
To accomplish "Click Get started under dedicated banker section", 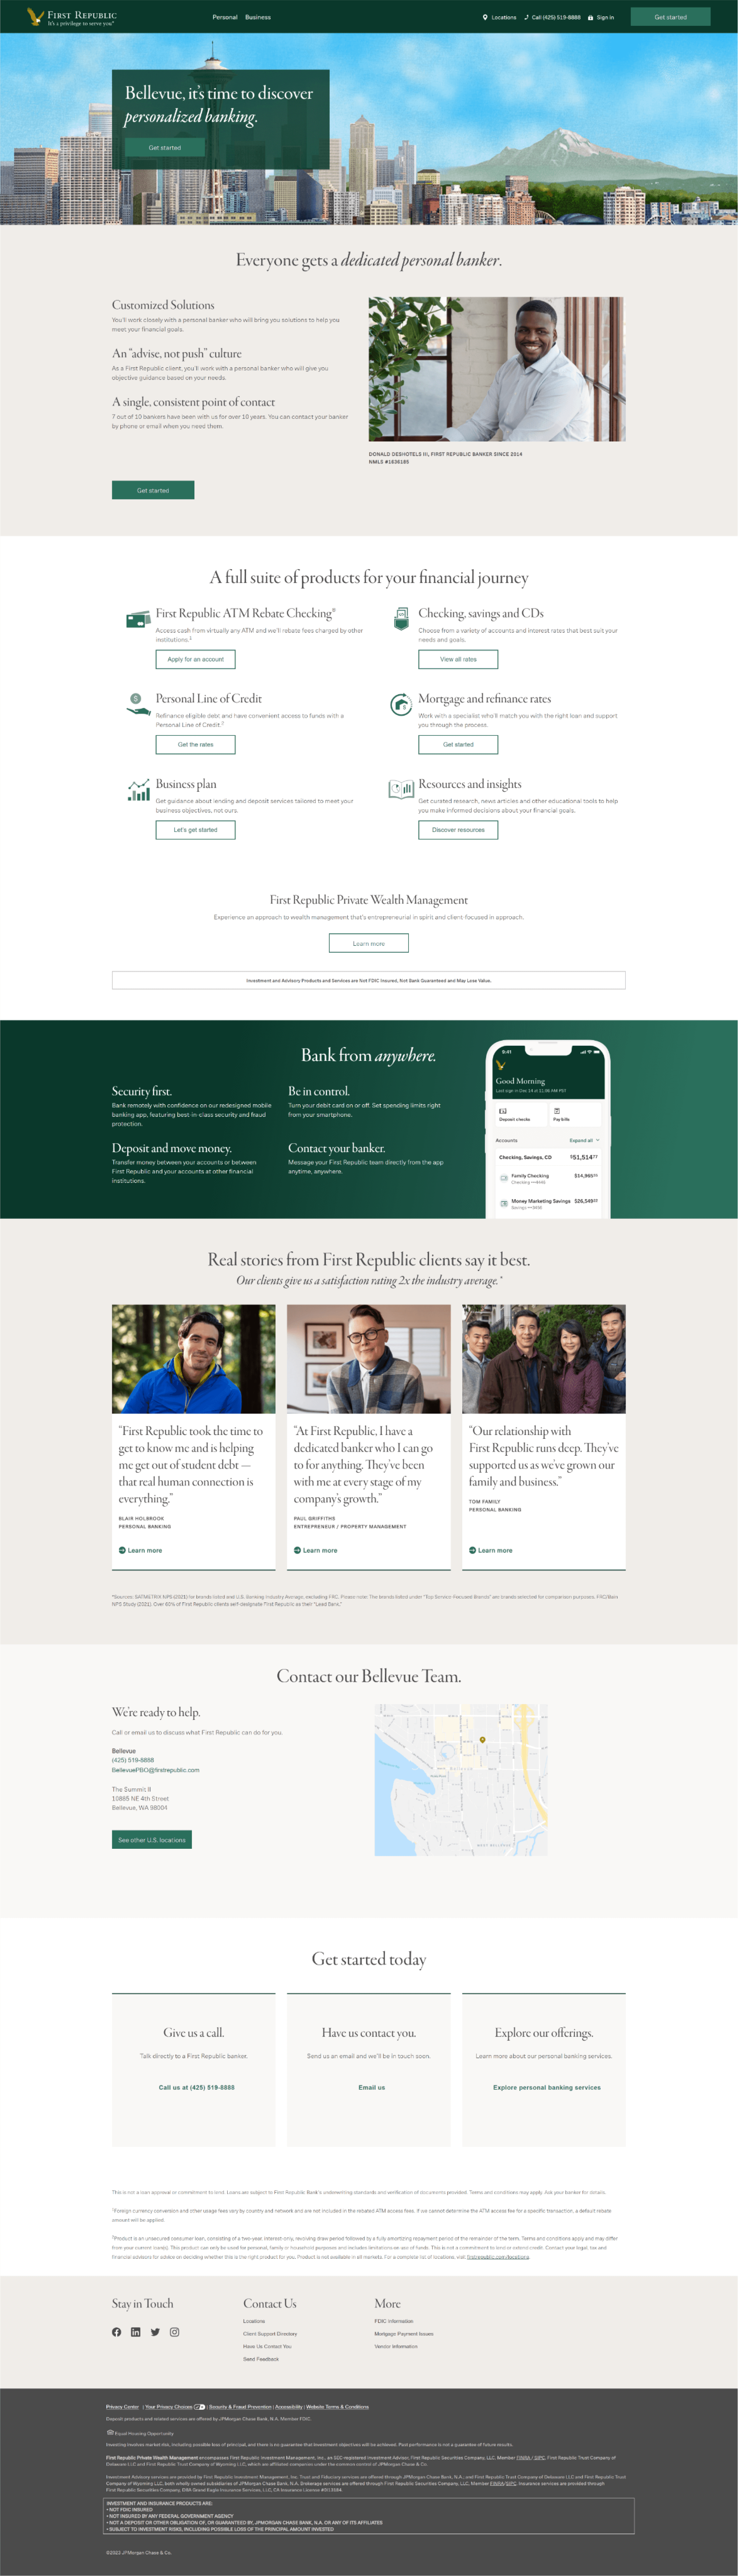I will [x=153, y=490].
